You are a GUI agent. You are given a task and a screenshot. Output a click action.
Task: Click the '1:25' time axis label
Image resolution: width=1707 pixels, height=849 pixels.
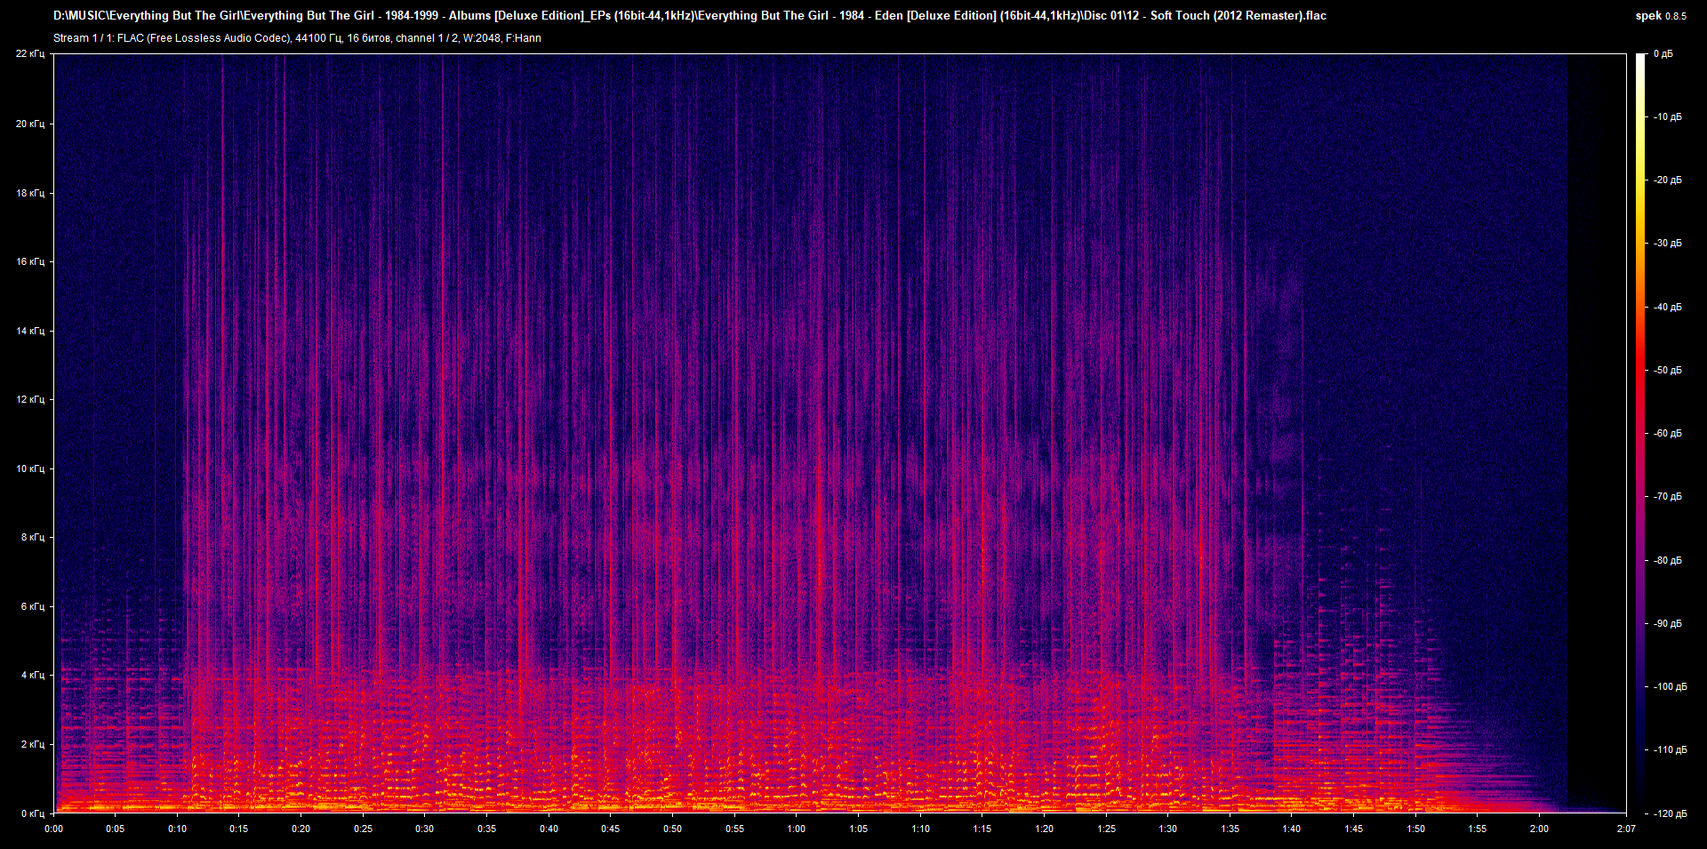pos(1107,829)
